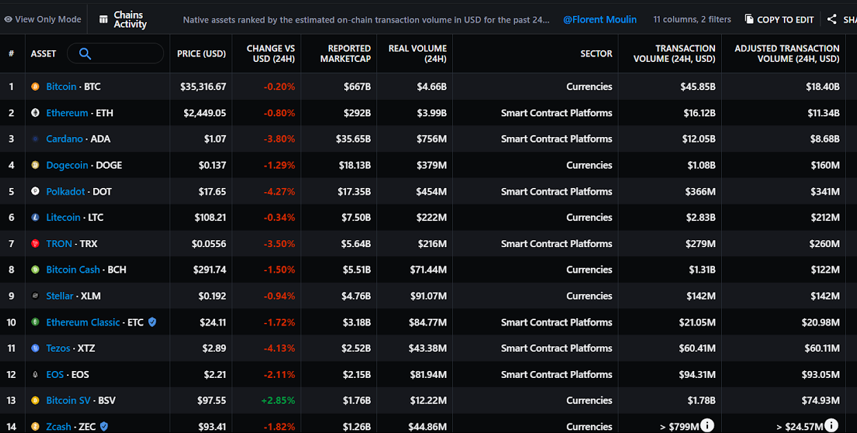Click Polkadot's Smart Contract Platforms sector
The height and width of the screenshot is (433, 857).
pos(556,191)
